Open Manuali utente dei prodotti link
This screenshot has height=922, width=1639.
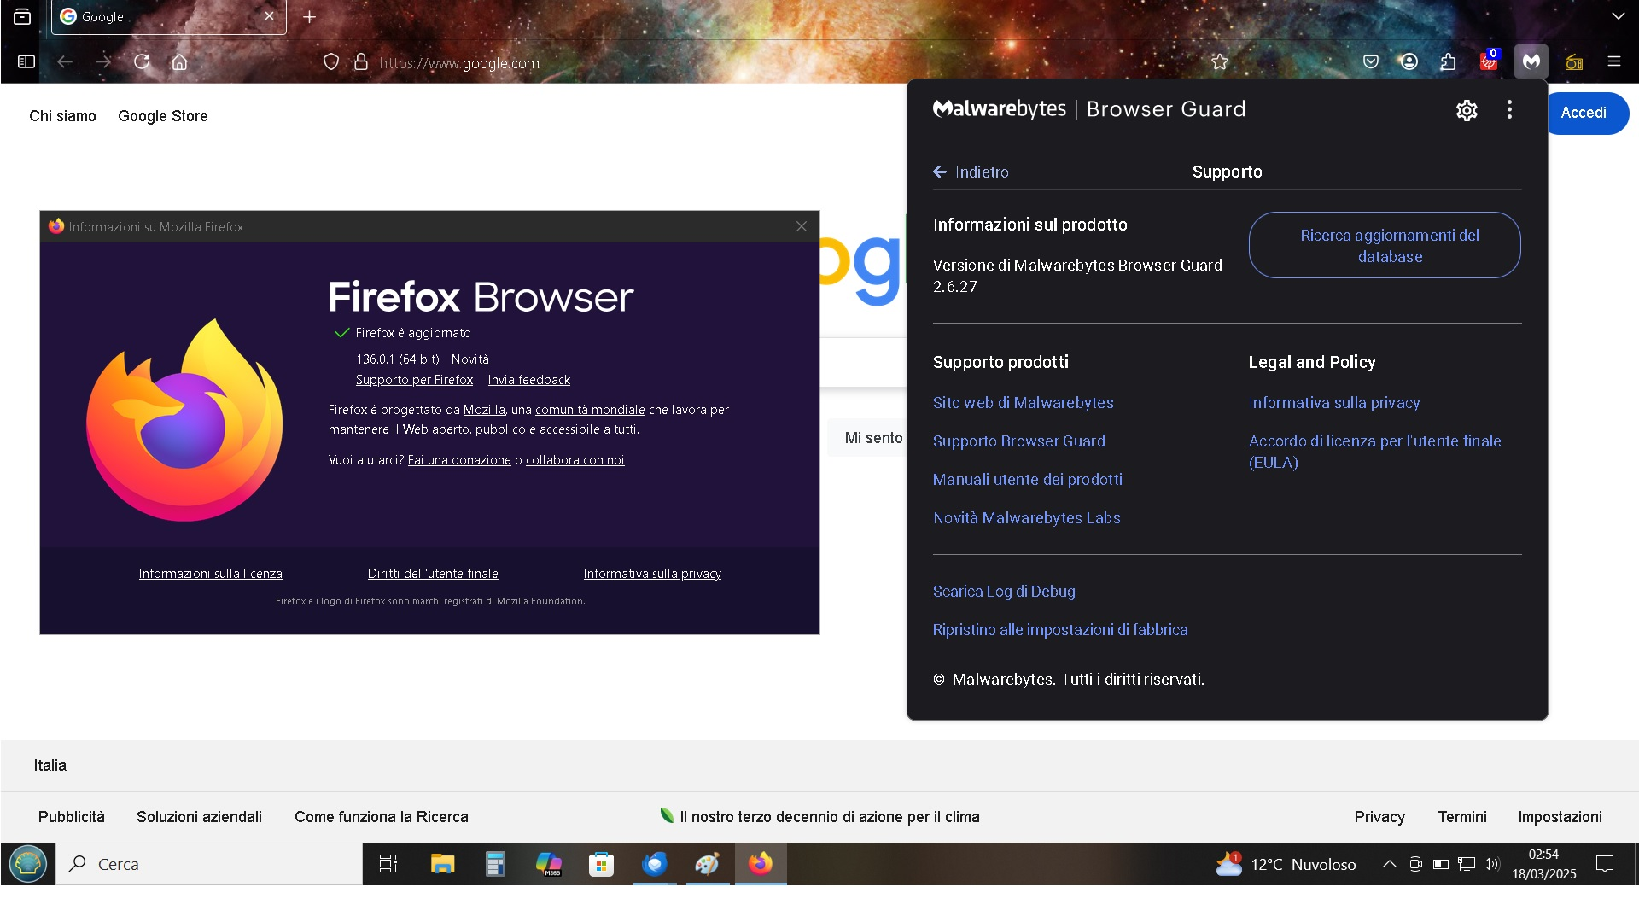click(x=1027, y=479)
